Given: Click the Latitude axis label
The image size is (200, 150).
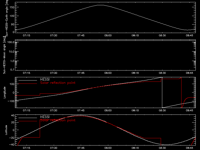Looking at the screenshot, I should tap(6, 130).
